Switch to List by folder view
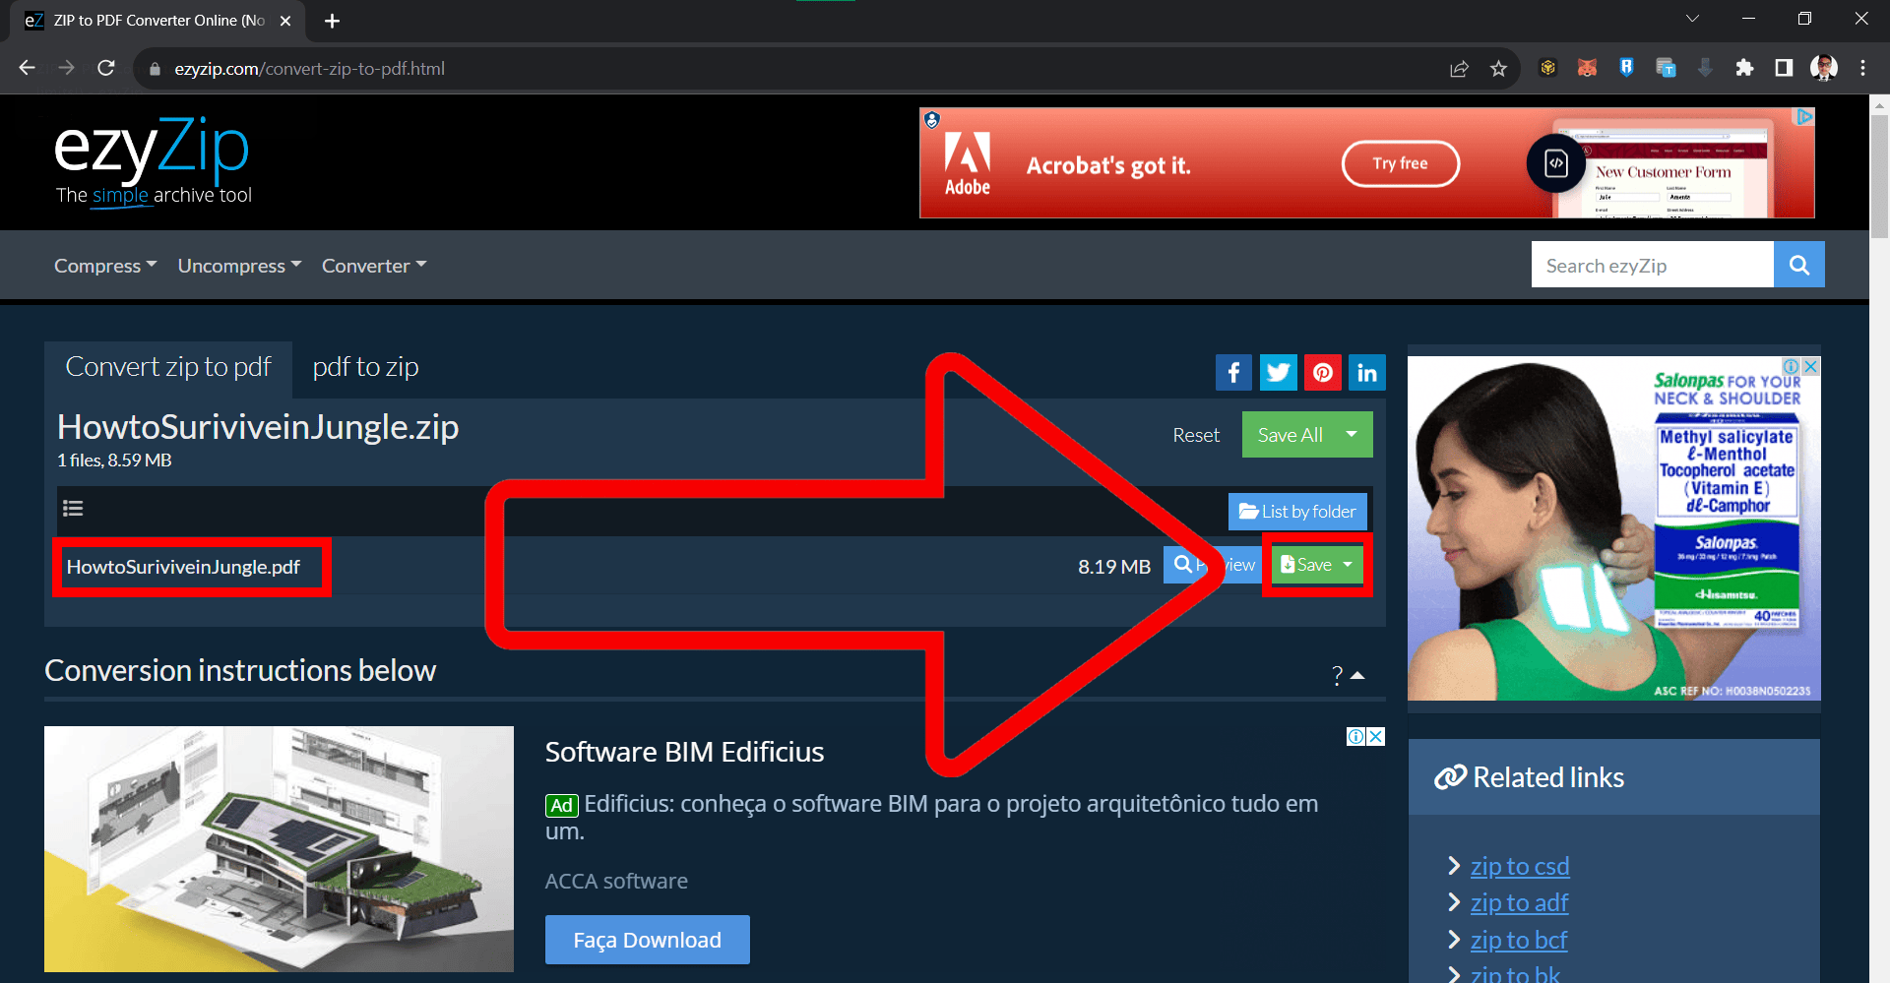The height and width of the screenshot is (983, 1890). pyautogui.click(x=1296, y=511)
